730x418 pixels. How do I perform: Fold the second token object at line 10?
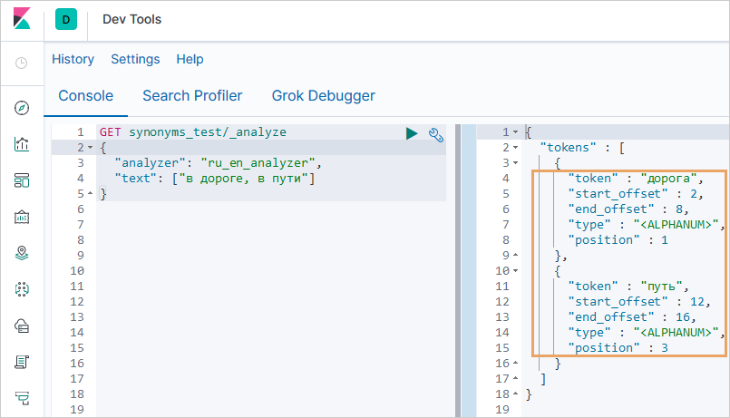[515, 271]
